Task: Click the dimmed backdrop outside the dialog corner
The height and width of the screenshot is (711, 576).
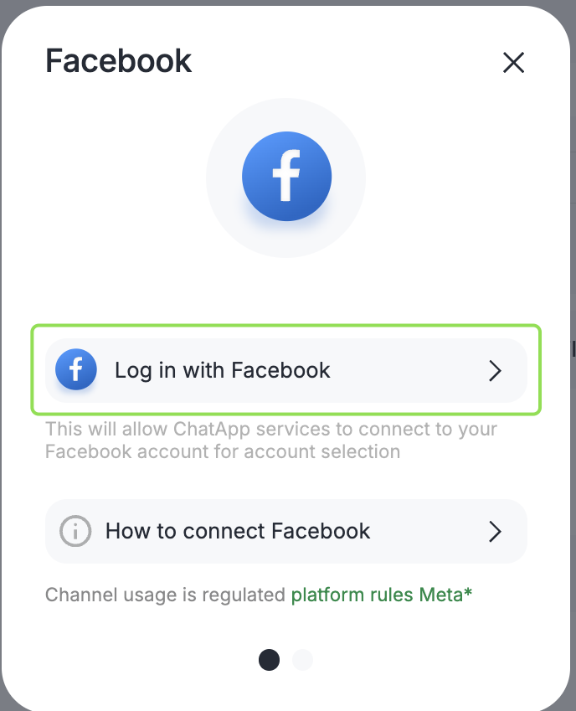Action: (x=7, y=7)
